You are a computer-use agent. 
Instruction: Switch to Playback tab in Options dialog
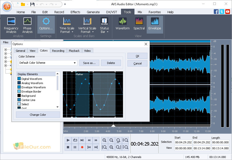[x=74, y=51]
